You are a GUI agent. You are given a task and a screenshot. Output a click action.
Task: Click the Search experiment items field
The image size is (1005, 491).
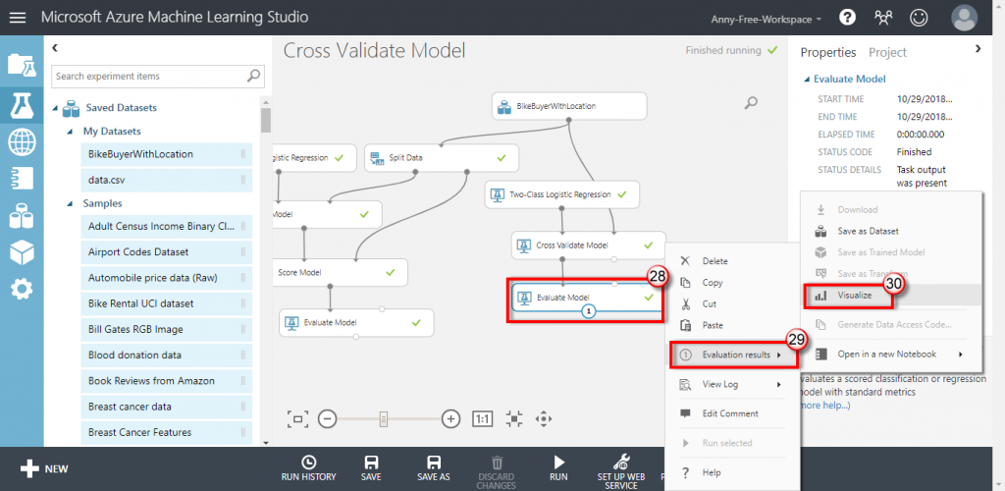tap(149, 76)
